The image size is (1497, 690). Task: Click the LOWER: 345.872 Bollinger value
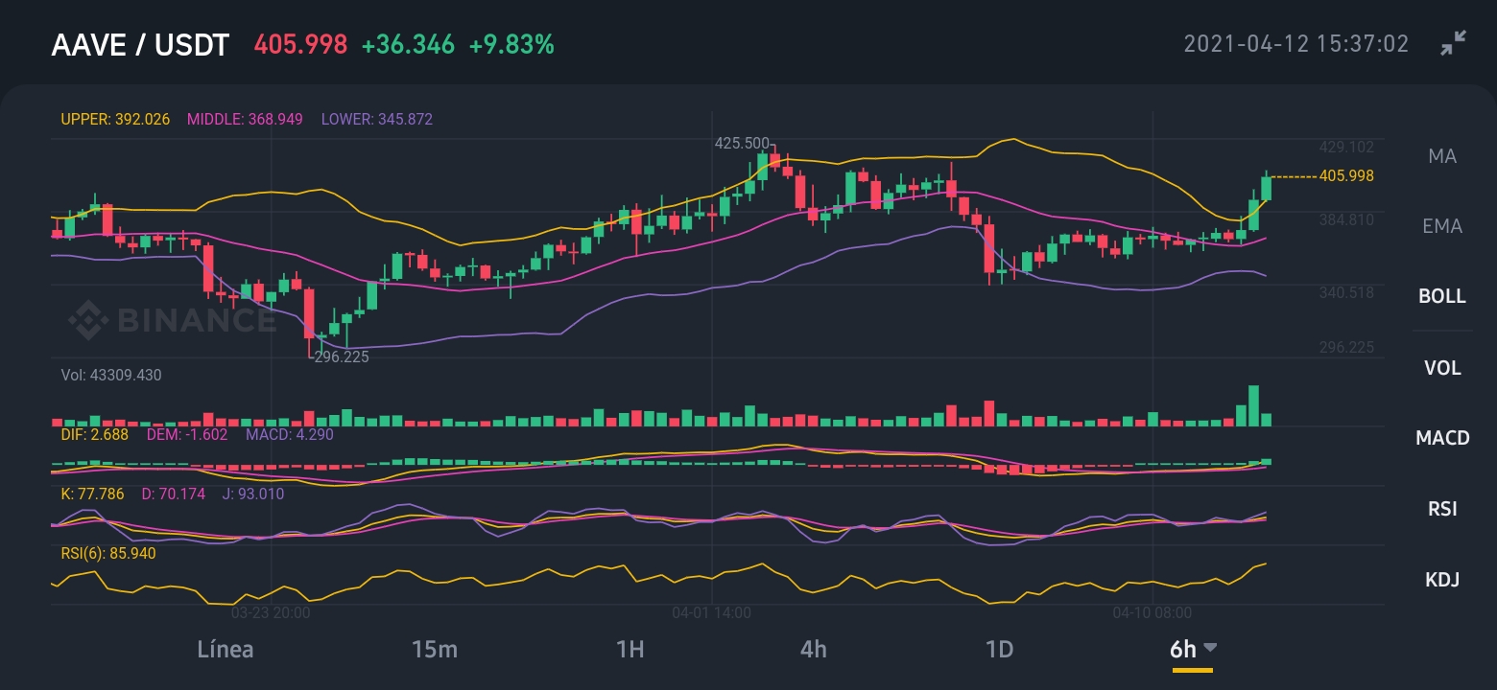pyautogui.click(x=376, y=120)
